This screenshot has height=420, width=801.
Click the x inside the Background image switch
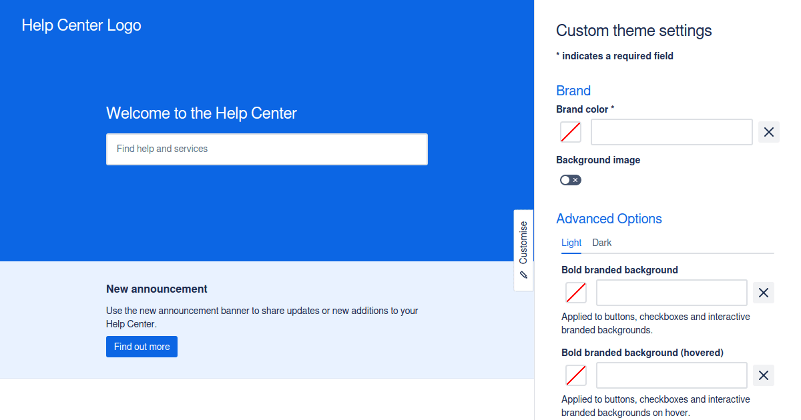coord(575,179)
